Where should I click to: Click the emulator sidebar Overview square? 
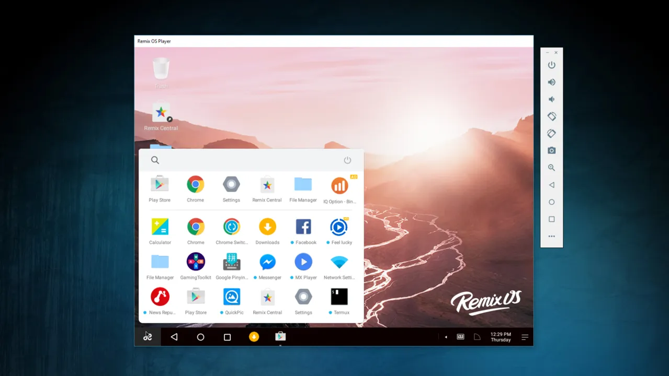[551, 219]
